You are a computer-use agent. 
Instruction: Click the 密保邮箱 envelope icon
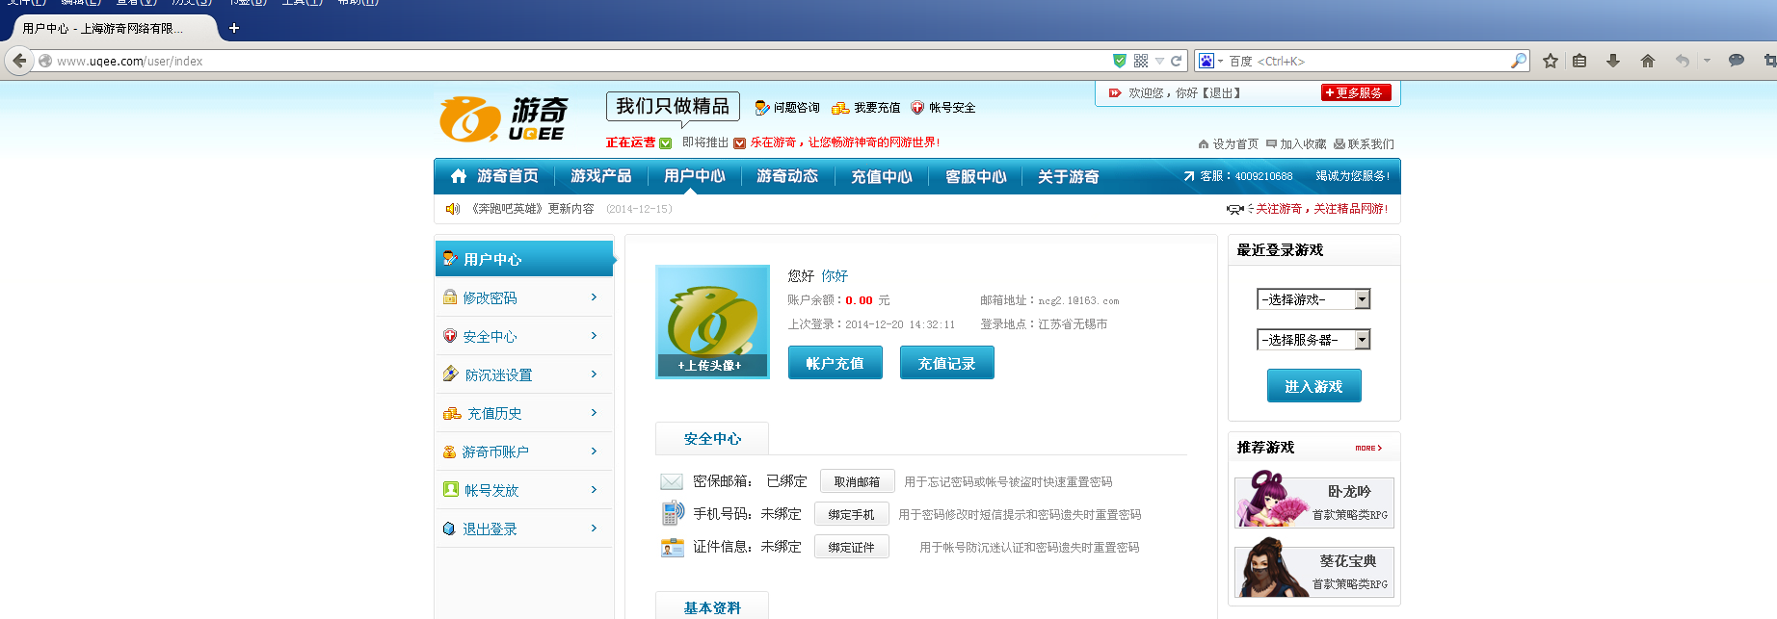(x=672, y=481)
